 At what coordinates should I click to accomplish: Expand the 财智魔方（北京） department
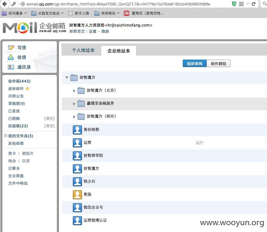[x=74, y=91]
